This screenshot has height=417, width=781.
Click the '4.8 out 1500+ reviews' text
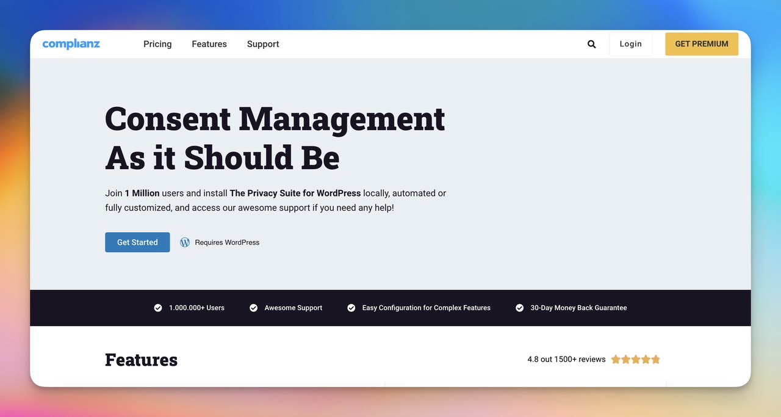point(566,359)
